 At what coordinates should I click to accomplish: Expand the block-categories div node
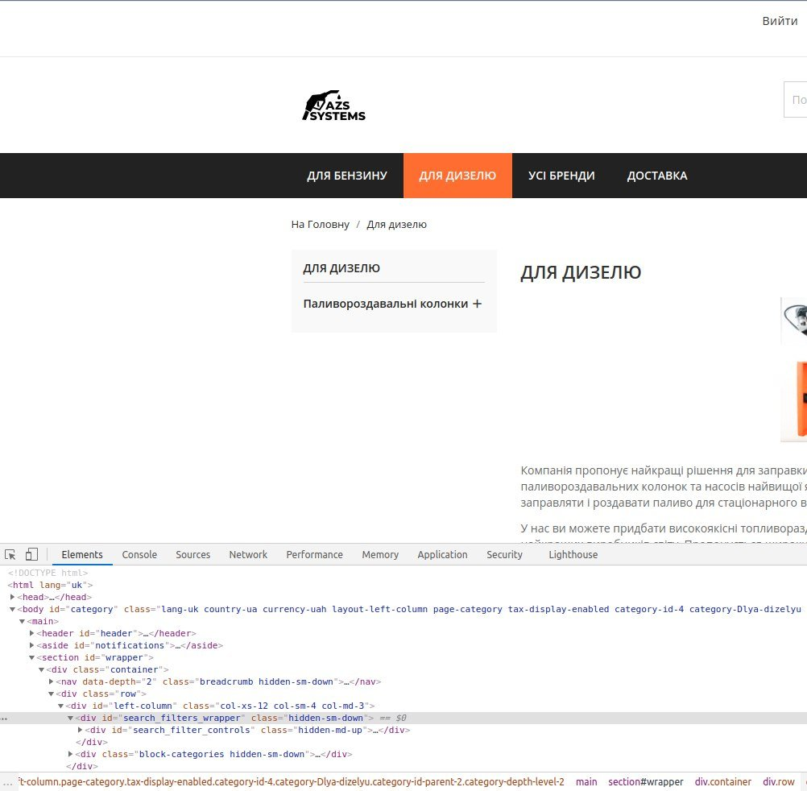71,754
